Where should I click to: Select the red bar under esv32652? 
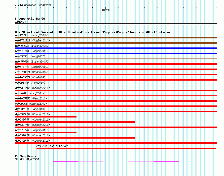pos(126,148)
